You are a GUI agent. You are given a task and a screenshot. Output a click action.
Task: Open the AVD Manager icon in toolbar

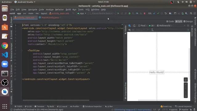tap(183, 13)
